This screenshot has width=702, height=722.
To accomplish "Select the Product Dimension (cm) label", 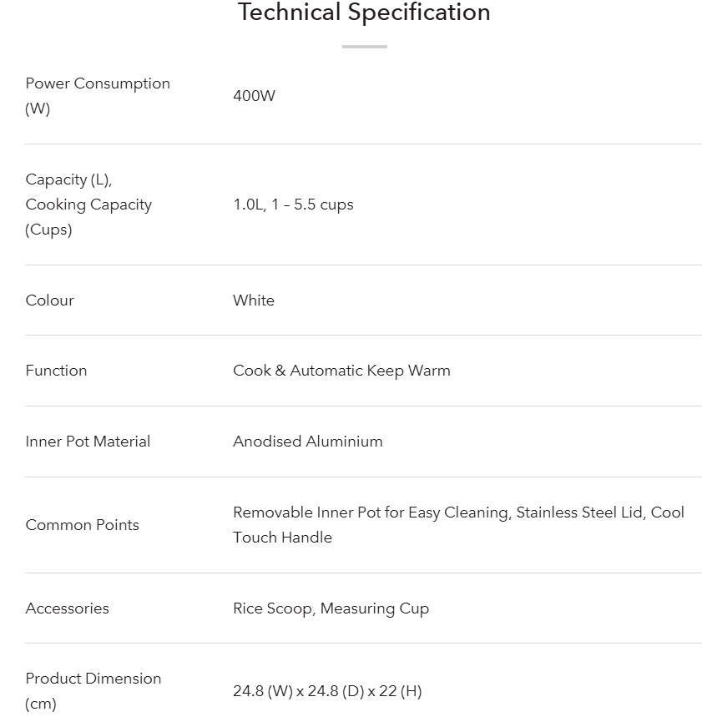I will click(x=93, y=691).
